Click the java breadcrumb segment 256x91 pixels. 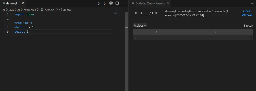(x=11, y=10)
